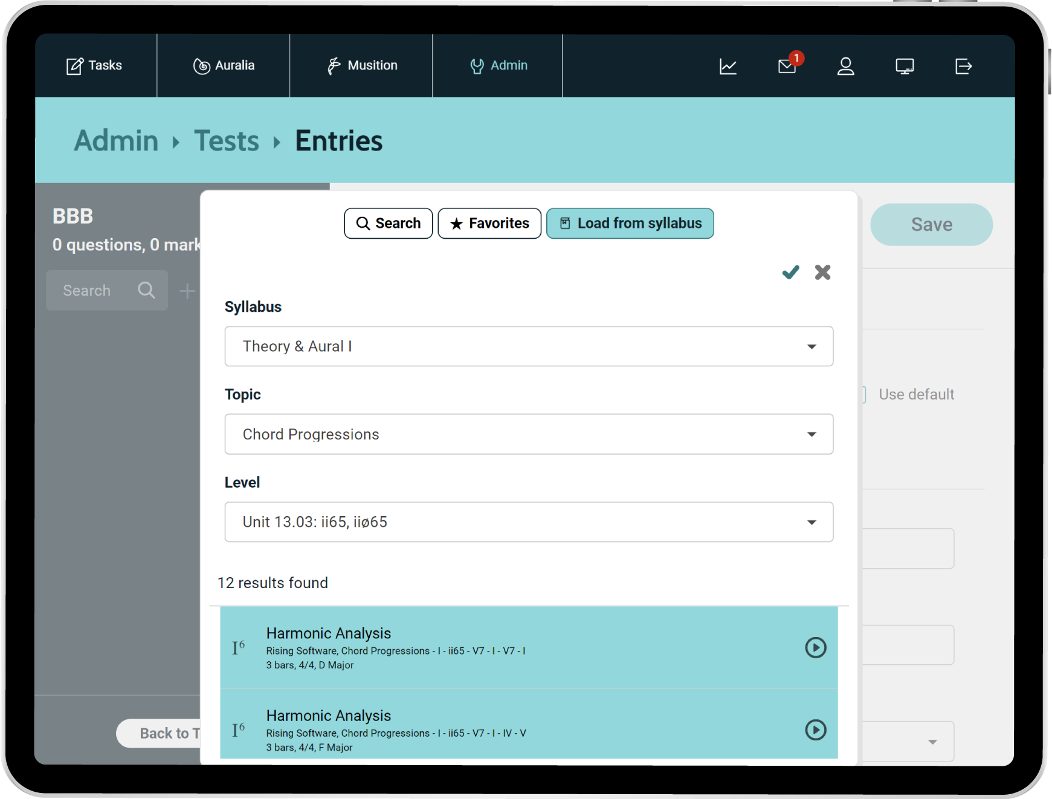Screen dimensions: 1052x799
Task: Toggle the Use default checkbox
Action: [x=865, y=395]
